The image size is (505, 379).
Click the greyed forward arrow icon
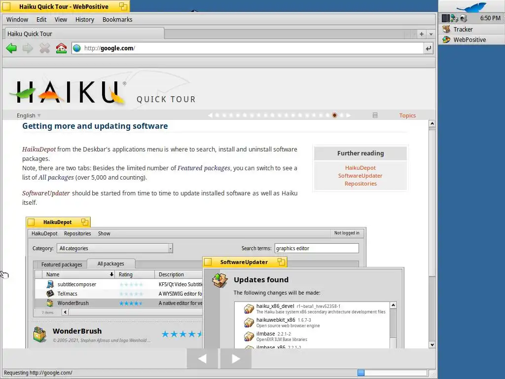pos(28,48)
